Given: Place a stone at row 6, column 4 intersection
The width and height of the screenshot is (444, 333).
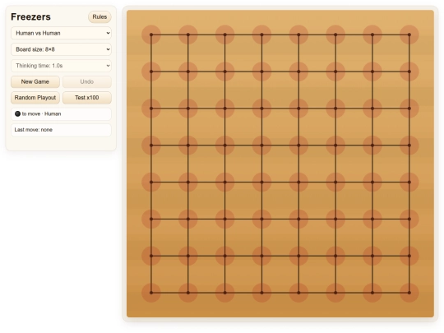Looking at the screenshot, I should (x=261, y=219).
